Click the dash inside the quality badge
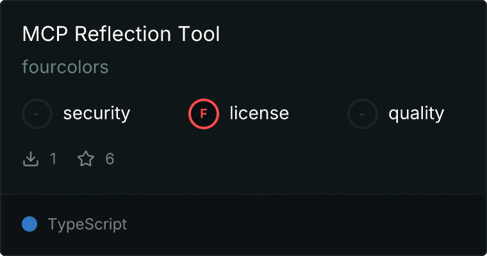Screen dimensions: 487x256 click(x=363, y=114)
